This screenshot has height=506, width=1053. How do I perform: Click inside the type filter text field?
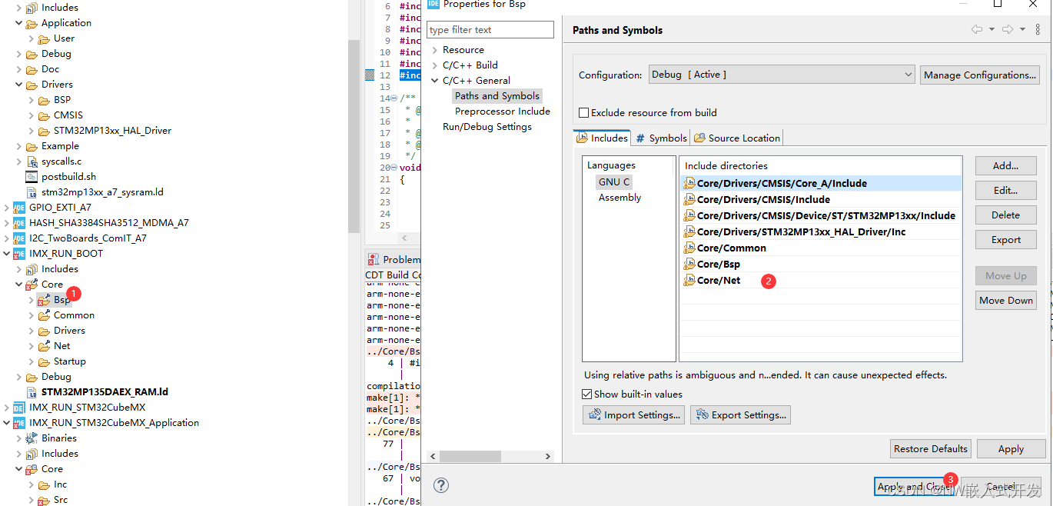(x=490, y=29)
